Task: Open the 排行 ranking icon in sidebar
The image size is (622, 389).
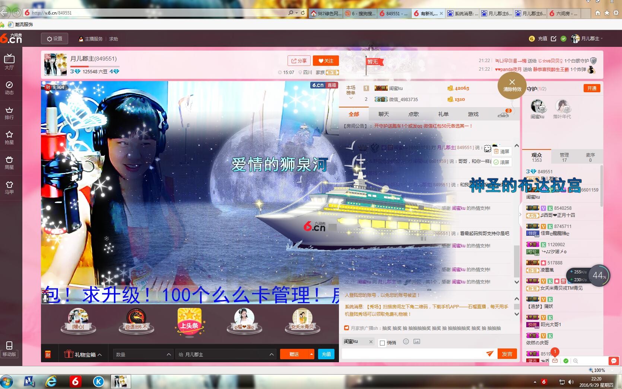Action: pos(9,113)
